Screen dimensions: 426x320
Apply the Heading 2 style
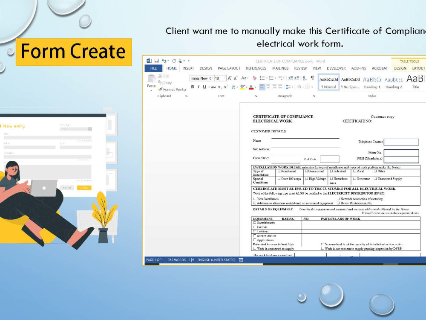coord(394,82)
